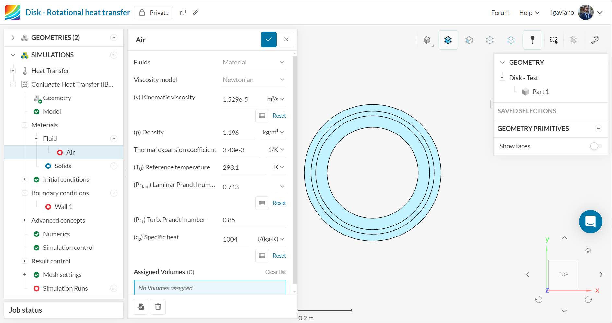The height and width of the screenshot is (323, 612).
Task: Clear list of assigned volumes
Action: point(275,272)
